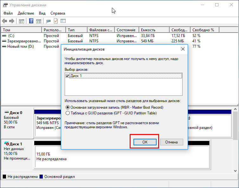Viewport: 239px width, 188px height.
Task: Toggle the Диск 1 checkbox in dialog
Action: [67, 76]
